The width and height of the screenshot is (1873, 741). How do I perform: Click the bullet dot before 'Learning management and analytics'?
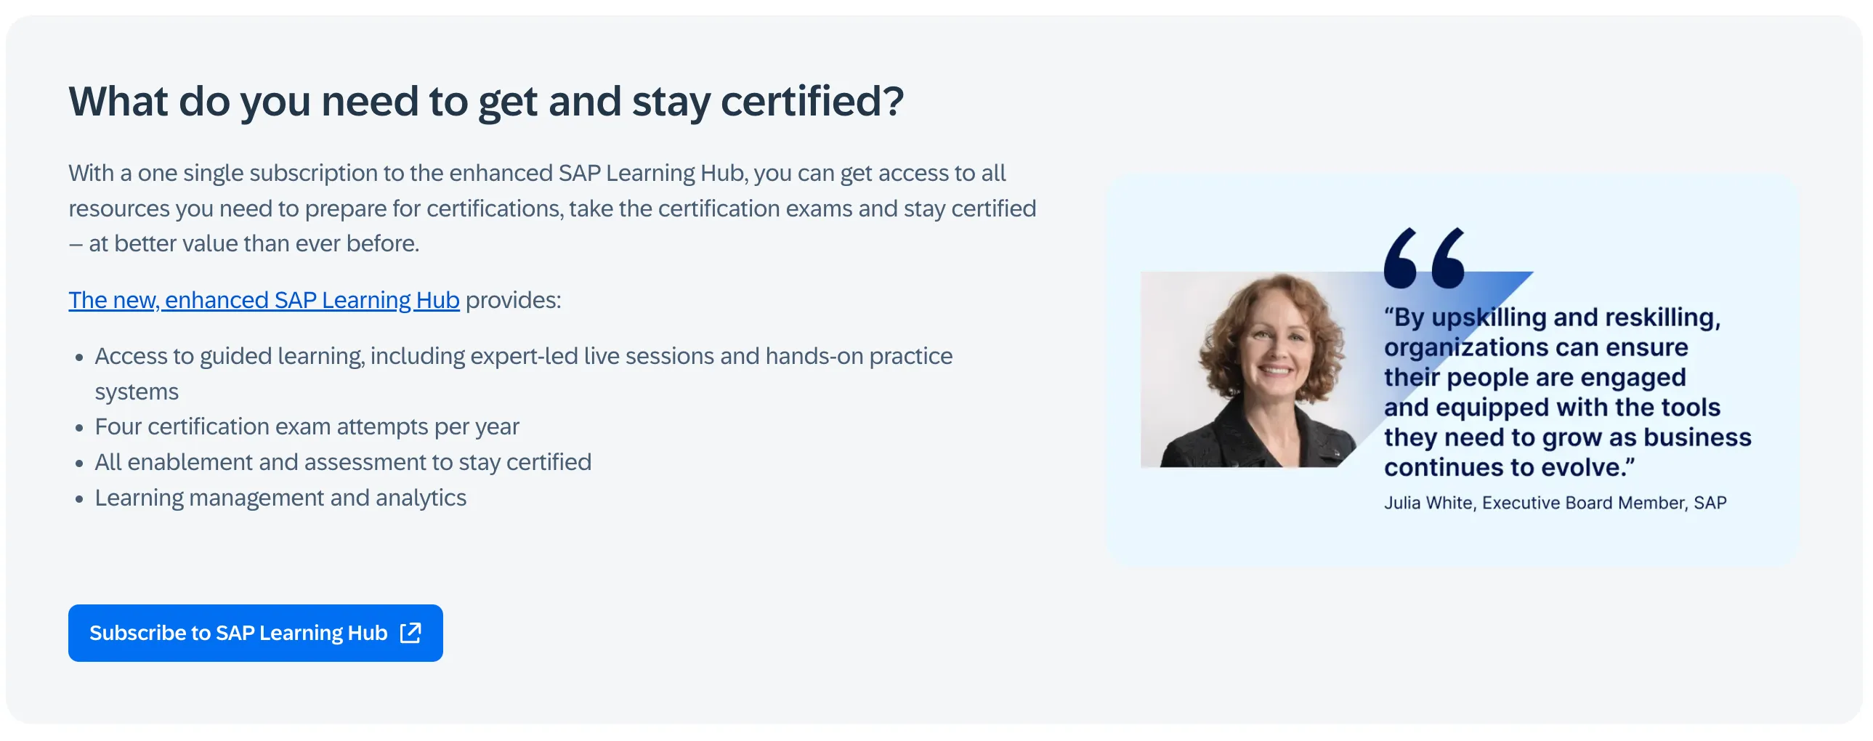pyautogui.click(x=79, y=500)
